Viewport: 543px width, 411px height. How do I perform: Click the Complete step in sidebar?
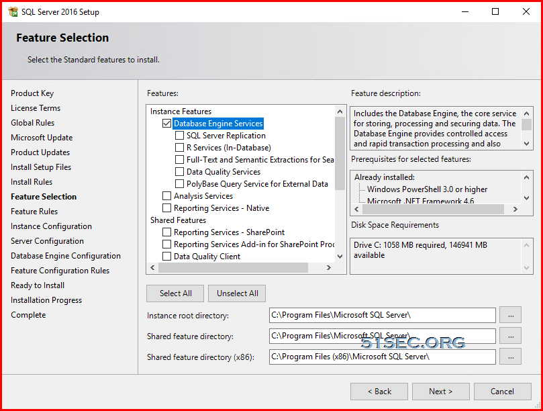coord(28,316)
